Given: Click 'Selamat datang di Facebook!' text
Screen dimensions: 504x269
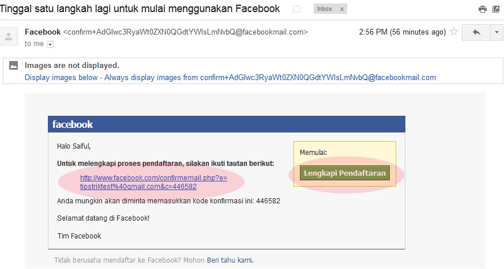Looking at the screenshot, I should 103,218.
